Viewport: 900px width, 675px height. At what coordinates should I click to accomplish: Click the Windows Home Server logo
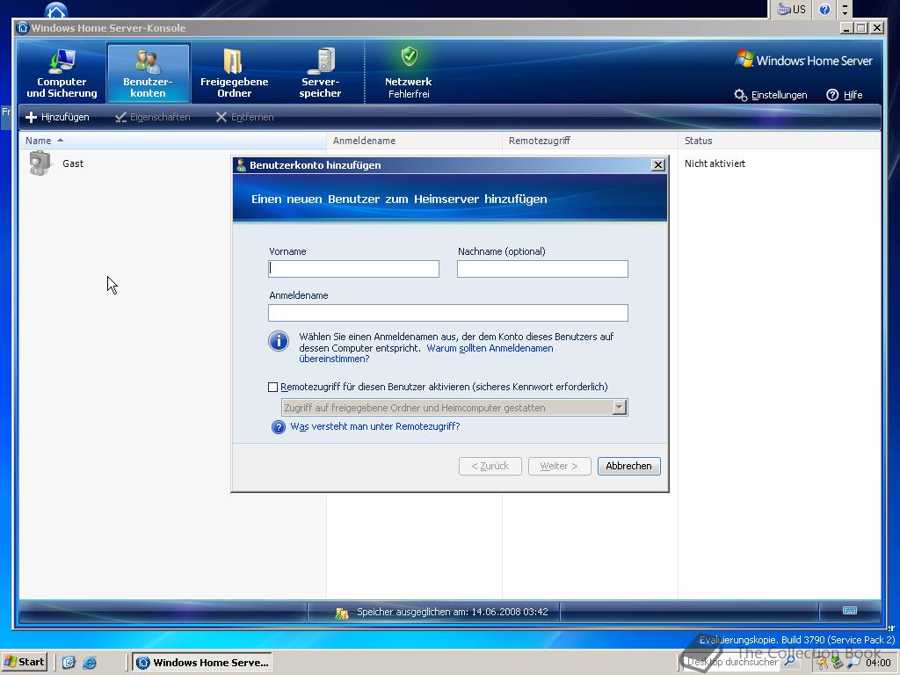tap(804, 60)
